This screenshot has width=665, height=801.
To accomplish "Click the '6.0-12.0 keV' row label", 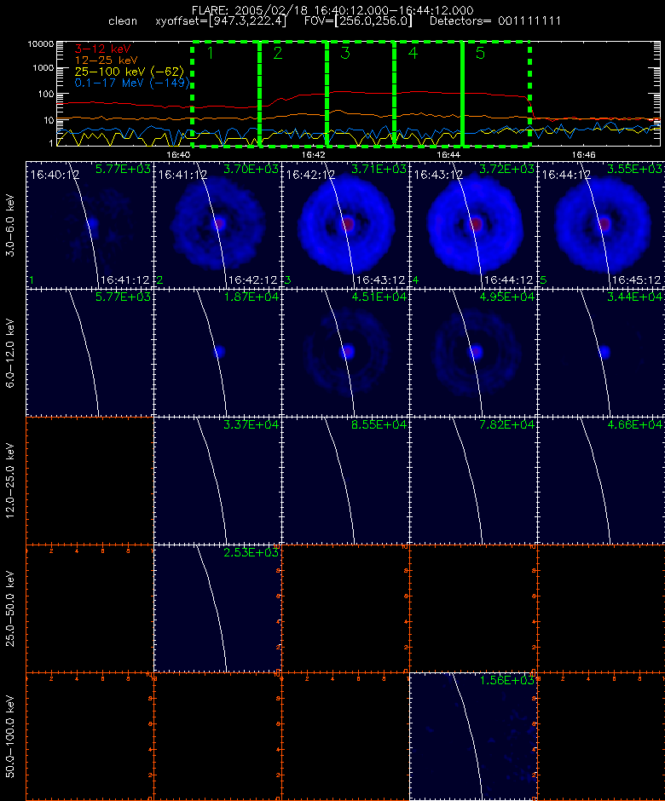I will pos(10,353).
